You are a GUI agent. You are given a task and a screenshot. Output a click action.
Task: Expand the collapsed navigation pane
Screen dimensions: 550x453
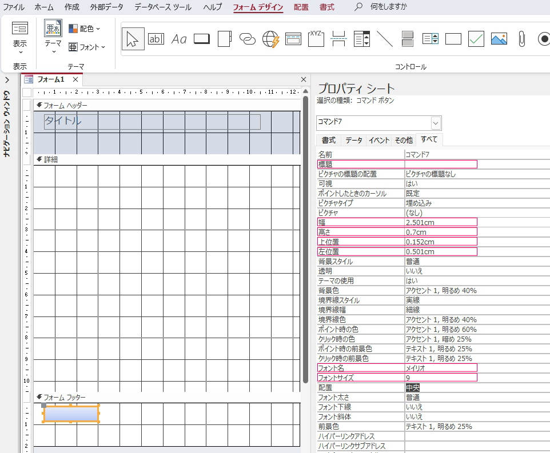7,80
